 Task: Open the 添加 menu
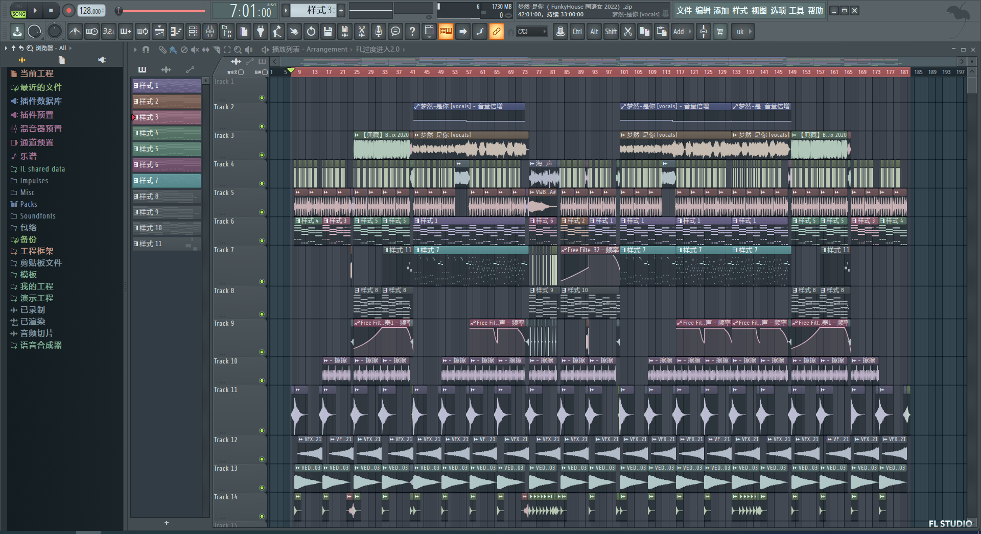pos(721,10)
